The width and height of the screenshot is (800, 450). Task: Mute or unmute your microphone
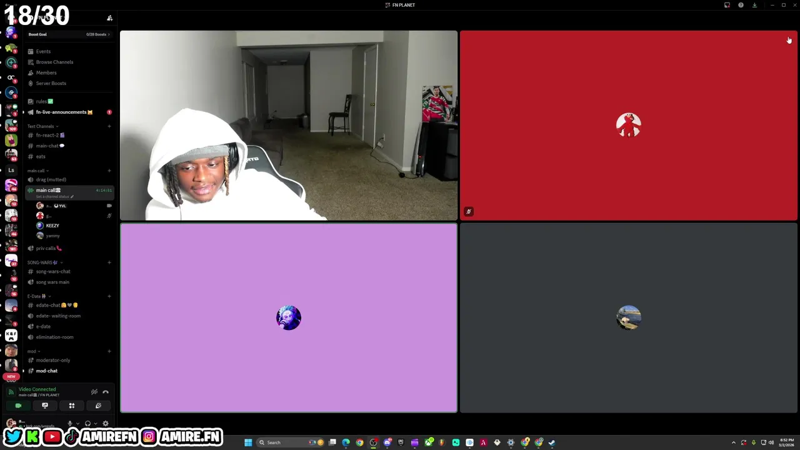coord(70,424)
